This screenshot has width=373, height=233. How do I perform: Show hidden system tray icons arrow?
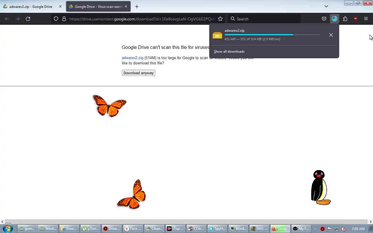[315, 229]
